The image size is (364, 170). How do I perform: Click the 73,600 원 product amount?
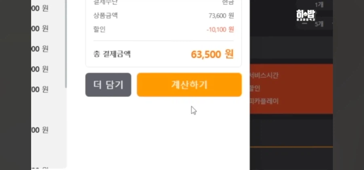pyautogui.click(x=221, y=15)
